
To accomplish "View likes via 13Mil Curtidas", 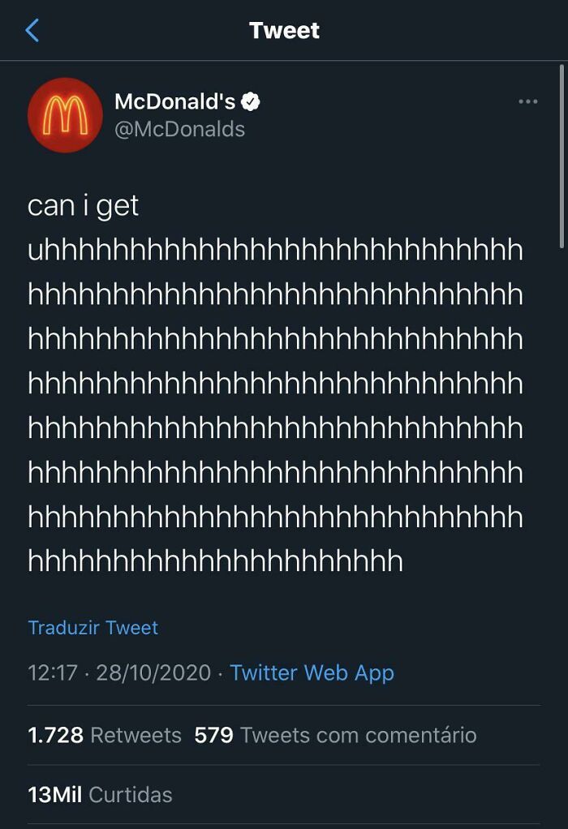I will pyautogui.click(x=100, y=794).
